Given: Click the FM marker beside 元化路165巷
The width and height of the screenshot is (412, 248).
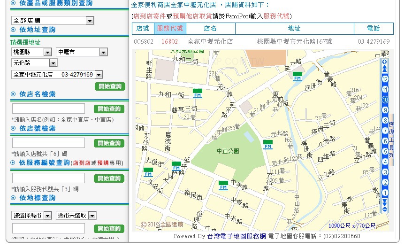Looking at the screenshot, I should 268,144.
